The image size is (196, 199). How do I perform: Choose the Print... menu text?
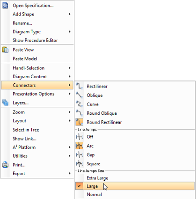point(19,165)
